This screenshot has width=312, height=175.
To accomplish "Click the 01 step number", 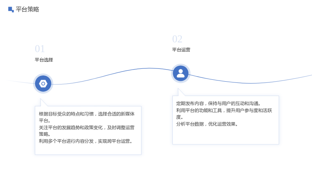I will pos(40,49).
